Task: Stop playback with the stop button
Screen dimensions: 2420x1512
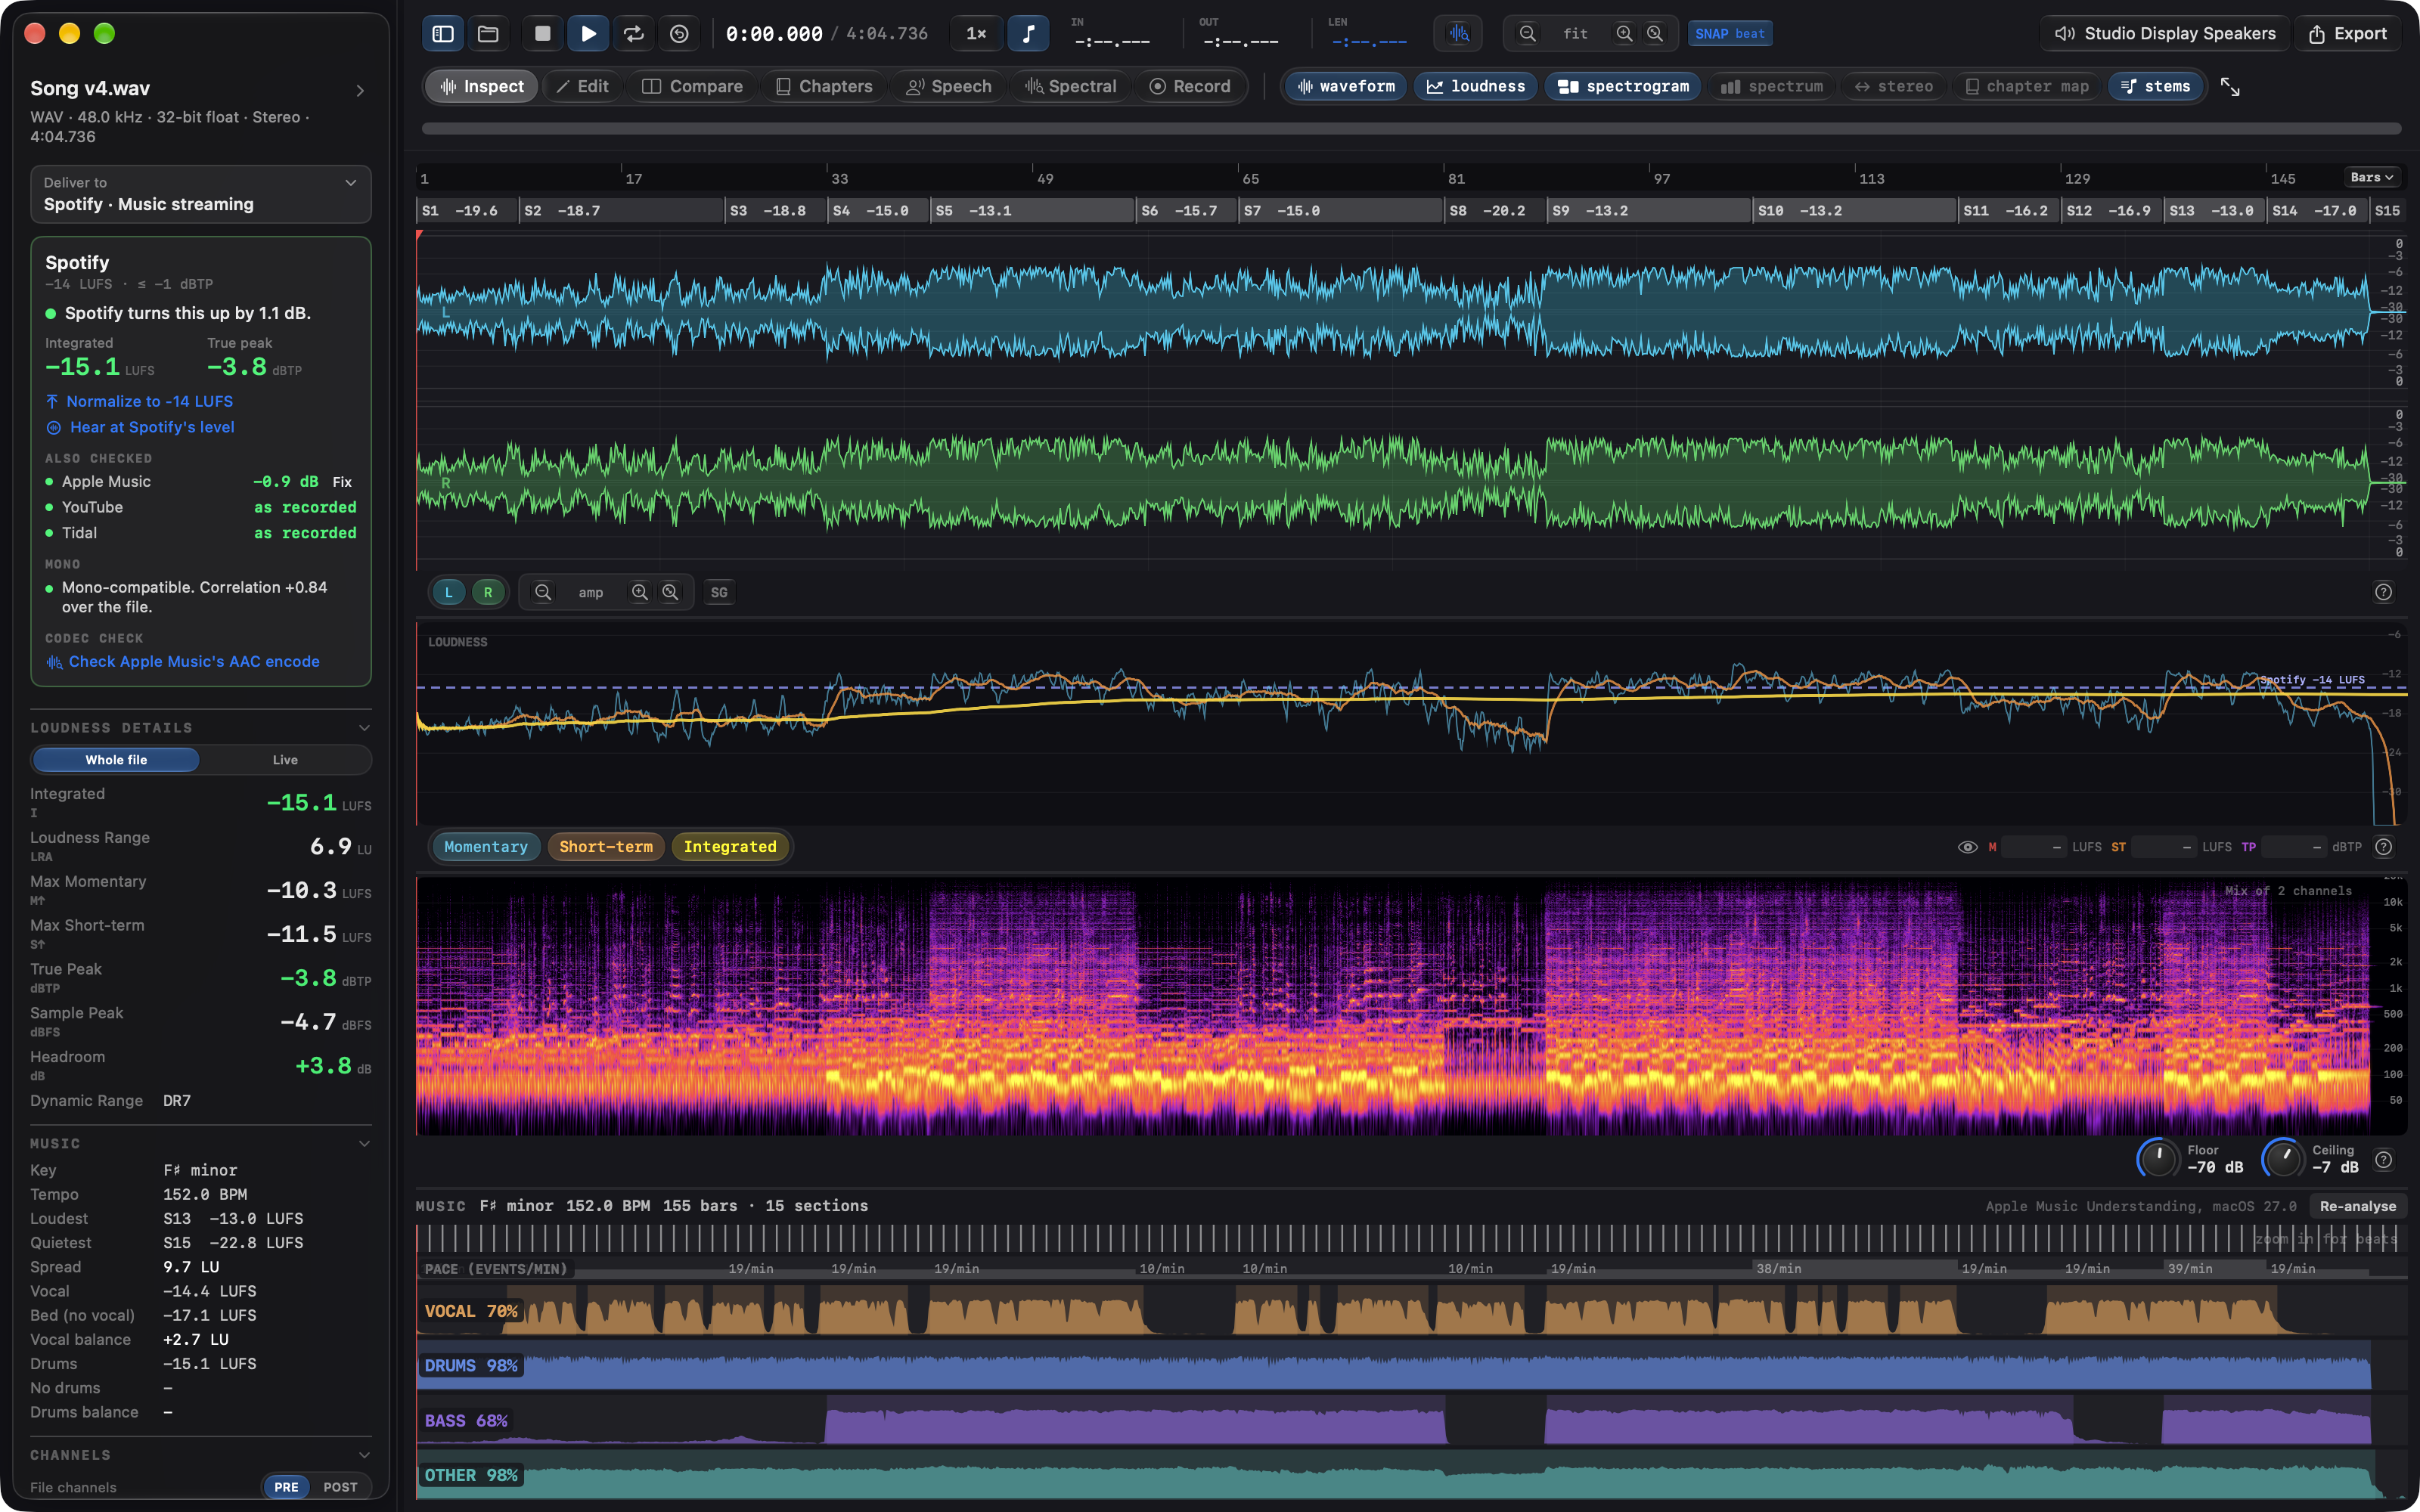Action: [543, 34]
